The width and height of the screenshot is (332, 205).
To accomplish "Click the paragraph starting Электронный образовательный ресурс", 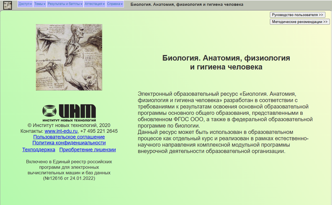I will pos(225,110).
